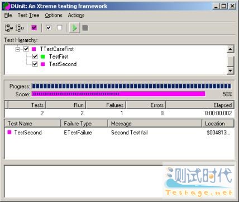This screenshot has width=239, height=202.
Task: Collapse the TTestCaseFirst tree node
Action: pos(18,49)
